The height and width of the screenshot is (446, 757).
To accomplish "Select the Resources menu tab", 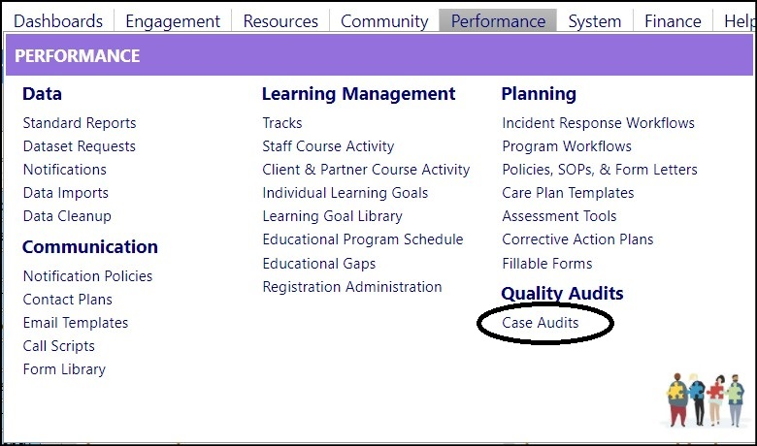I will 280,21.
